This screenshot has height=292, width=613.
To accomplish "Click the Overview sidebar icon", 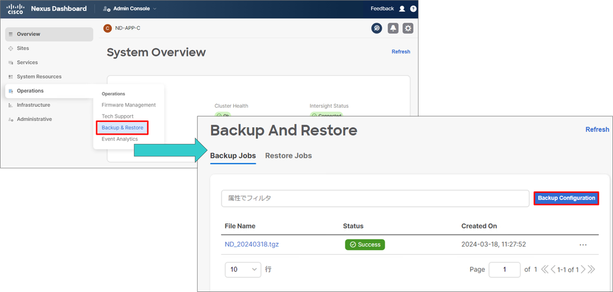I will point(11,34).
